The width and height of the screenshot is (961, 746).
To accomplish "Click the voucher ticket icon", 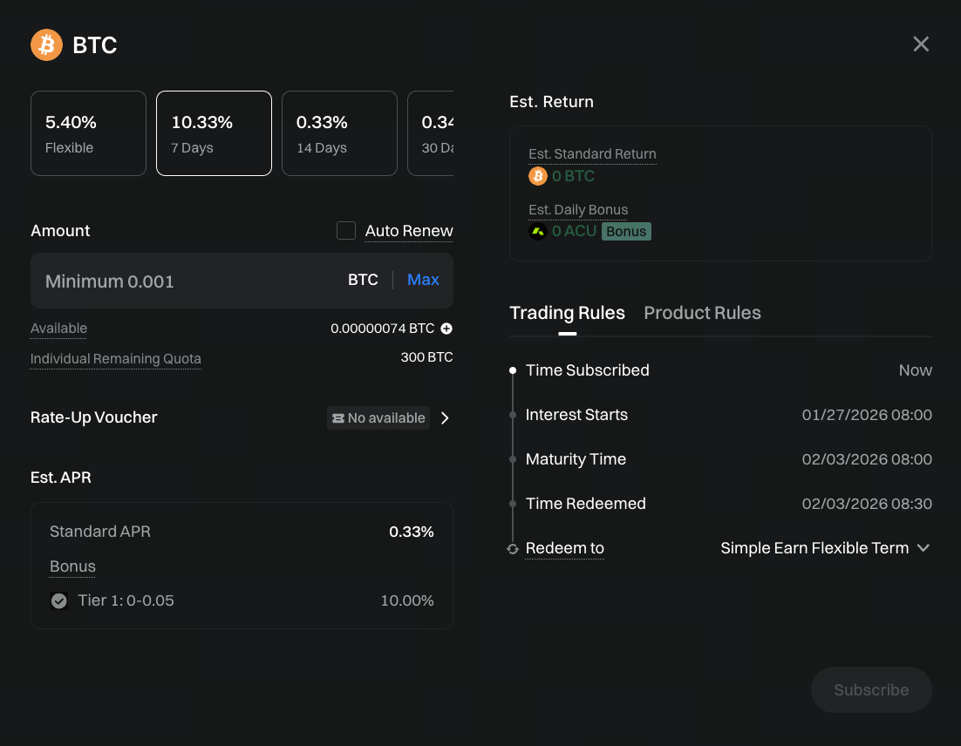I will point(337,418).
